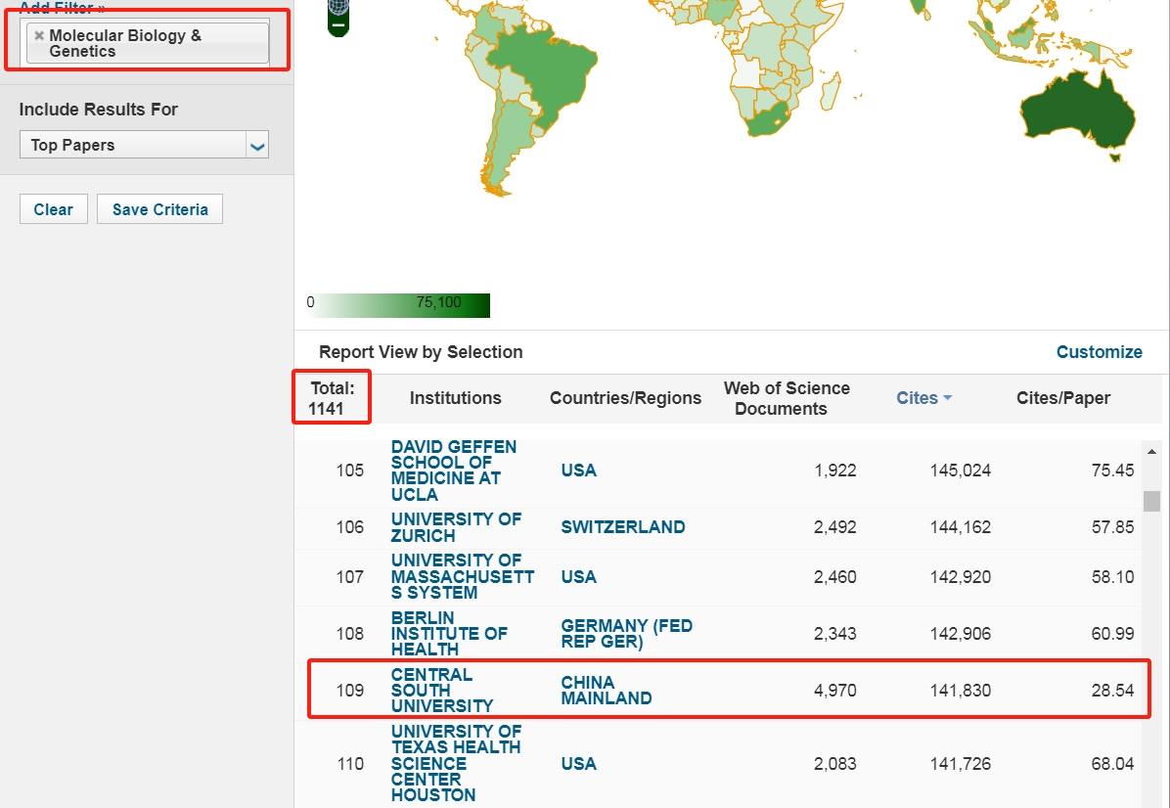1170x808 pixels.
Task: Click the Web of Science Documents header
Action: tap(786, 398)
